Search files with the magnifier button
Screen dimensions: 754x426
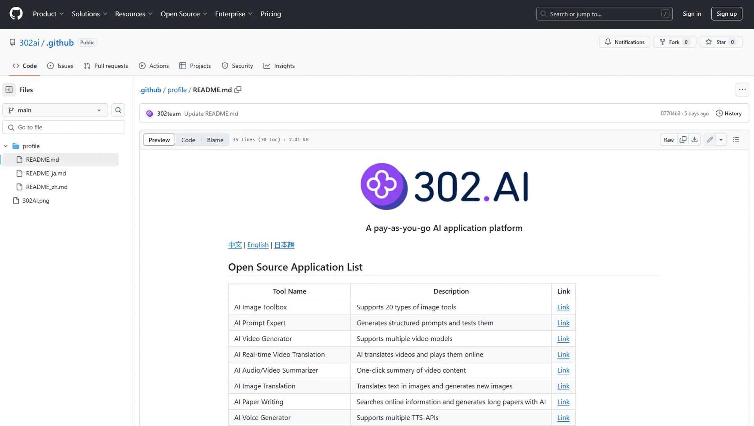coord(118,110)
